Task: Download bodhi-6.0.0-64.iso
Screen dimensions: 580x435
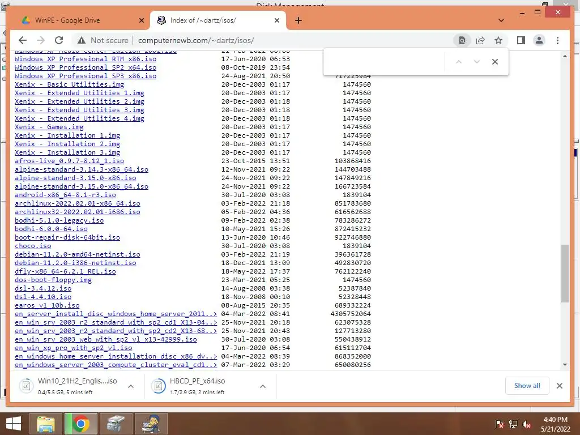Action: (x=51, y=229)
